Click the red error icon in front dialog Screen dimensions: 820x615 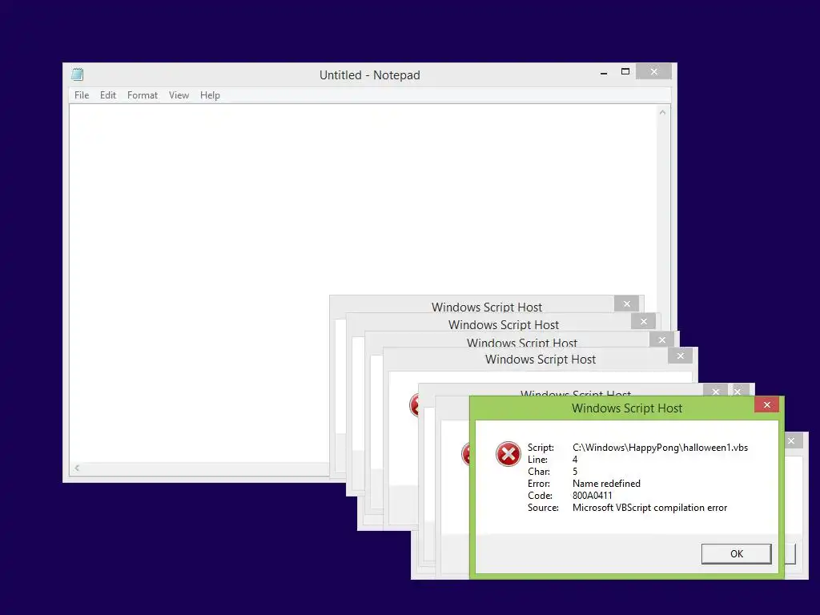click(x=508, y=454)
